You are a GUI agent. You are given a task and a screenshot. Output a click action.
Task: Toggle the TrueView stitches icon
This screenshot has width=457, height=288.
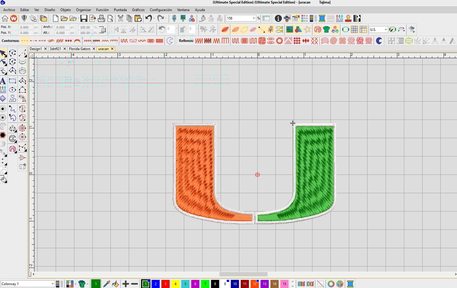[225, 29]
